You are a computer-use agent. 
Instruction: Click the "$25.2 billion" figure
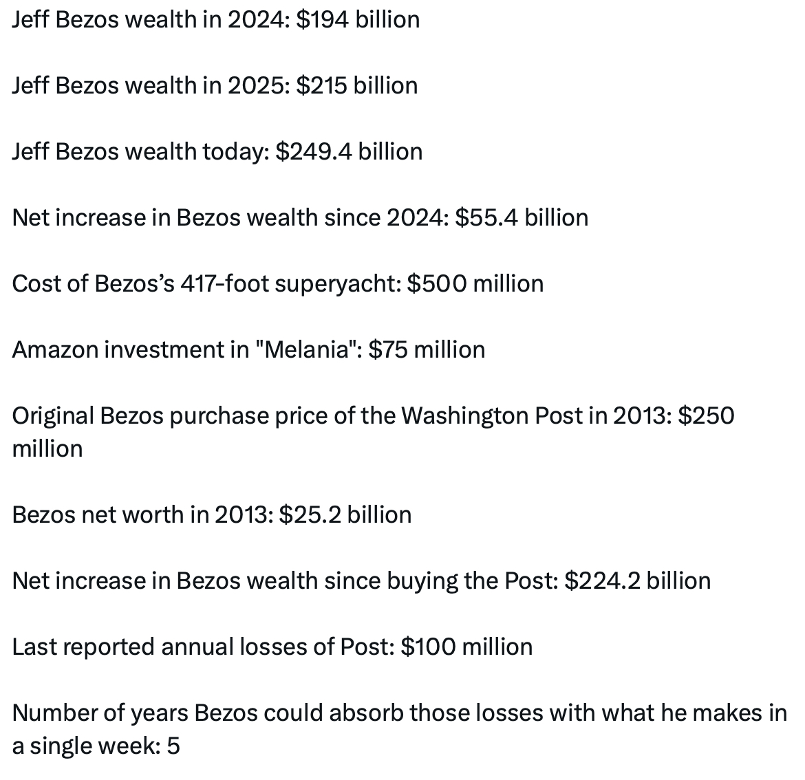pyautogui.click(x=345, y=514)
